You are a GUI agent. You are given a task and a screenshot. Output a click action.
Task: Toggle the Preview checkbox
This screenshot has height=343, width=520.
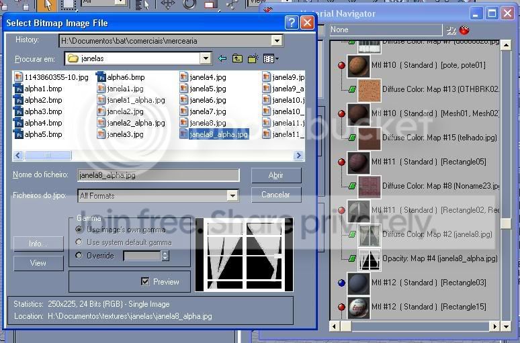click(145, 281)
